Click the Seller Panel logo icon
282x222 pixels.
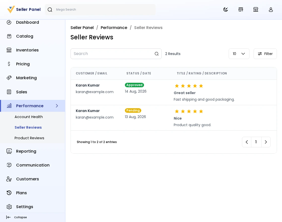(x=11, y=10)
